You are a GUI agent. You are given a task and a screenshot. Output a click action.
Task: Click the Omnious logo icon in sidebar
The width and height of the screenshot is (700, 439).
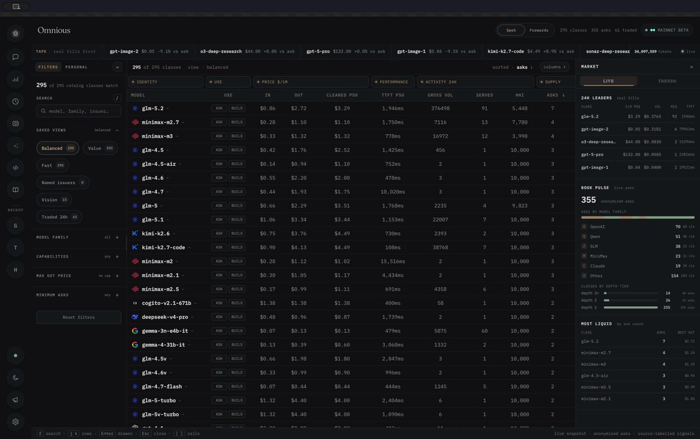[15, 34]
